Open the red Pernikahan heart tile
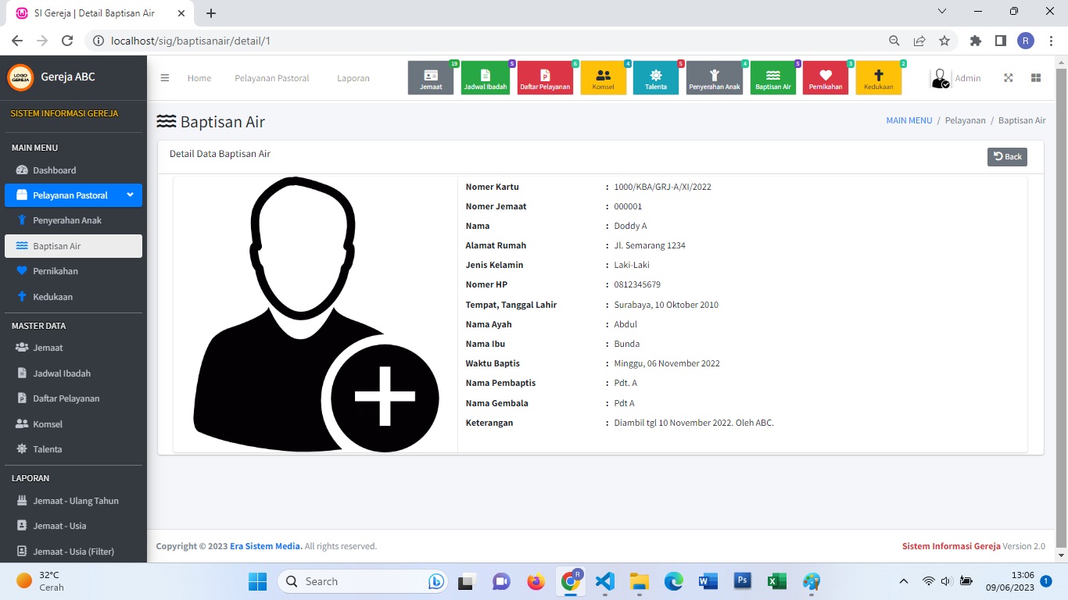 826,78
